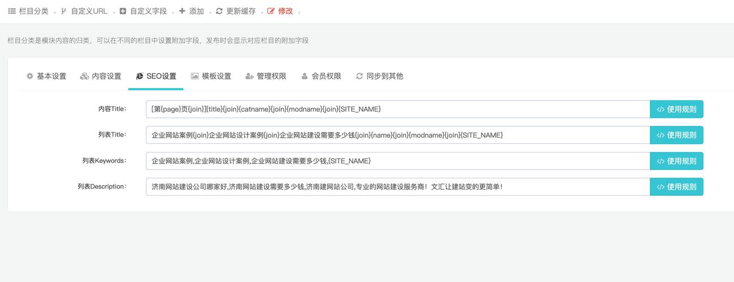The height and width of the screenshot is (282, 734).
Task: Switch to the 内容设置 tab
Action: [x=101, y=76]
